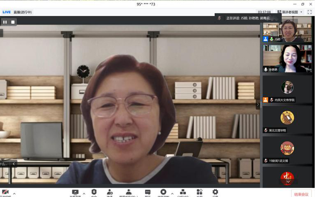Open recording options arrow next to 结束录制

(172, 193)
